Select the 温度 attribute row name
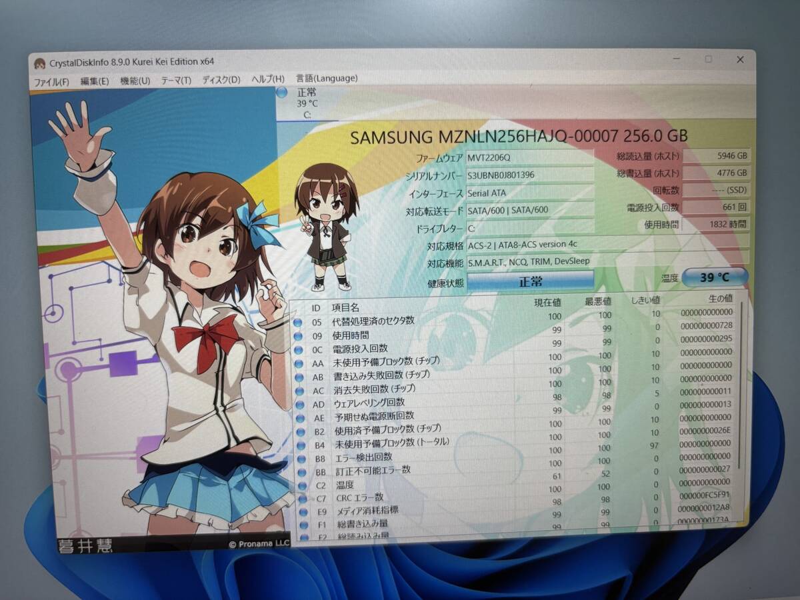Screen dimensions: 800x600 click(x=345, y=485)
